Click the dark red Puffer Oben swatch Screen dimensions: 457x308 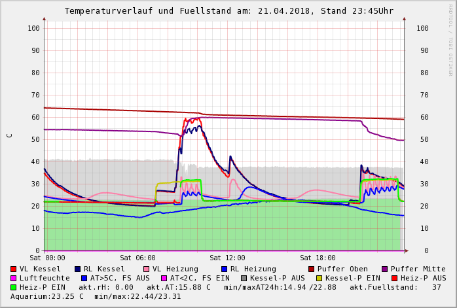(311, 269)
